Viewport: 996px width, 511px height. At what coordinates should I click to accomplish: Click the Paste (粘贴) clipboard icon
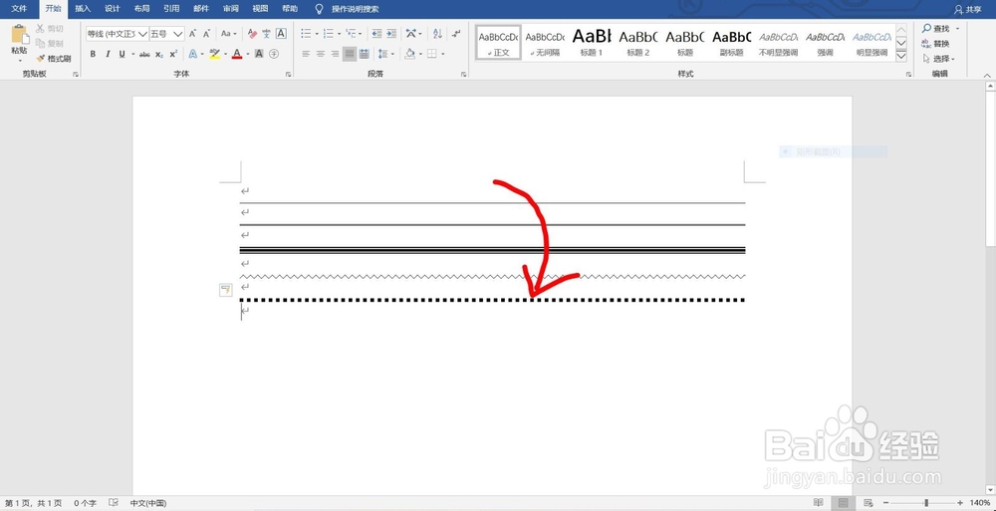click(x=20, y=34)
